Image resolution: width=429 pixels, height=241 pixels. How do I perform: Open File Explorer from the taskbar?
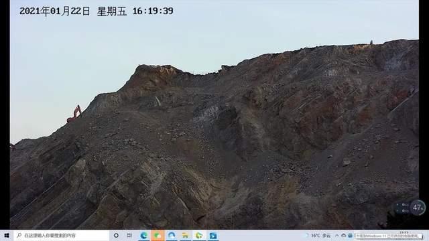click(186, 235)
